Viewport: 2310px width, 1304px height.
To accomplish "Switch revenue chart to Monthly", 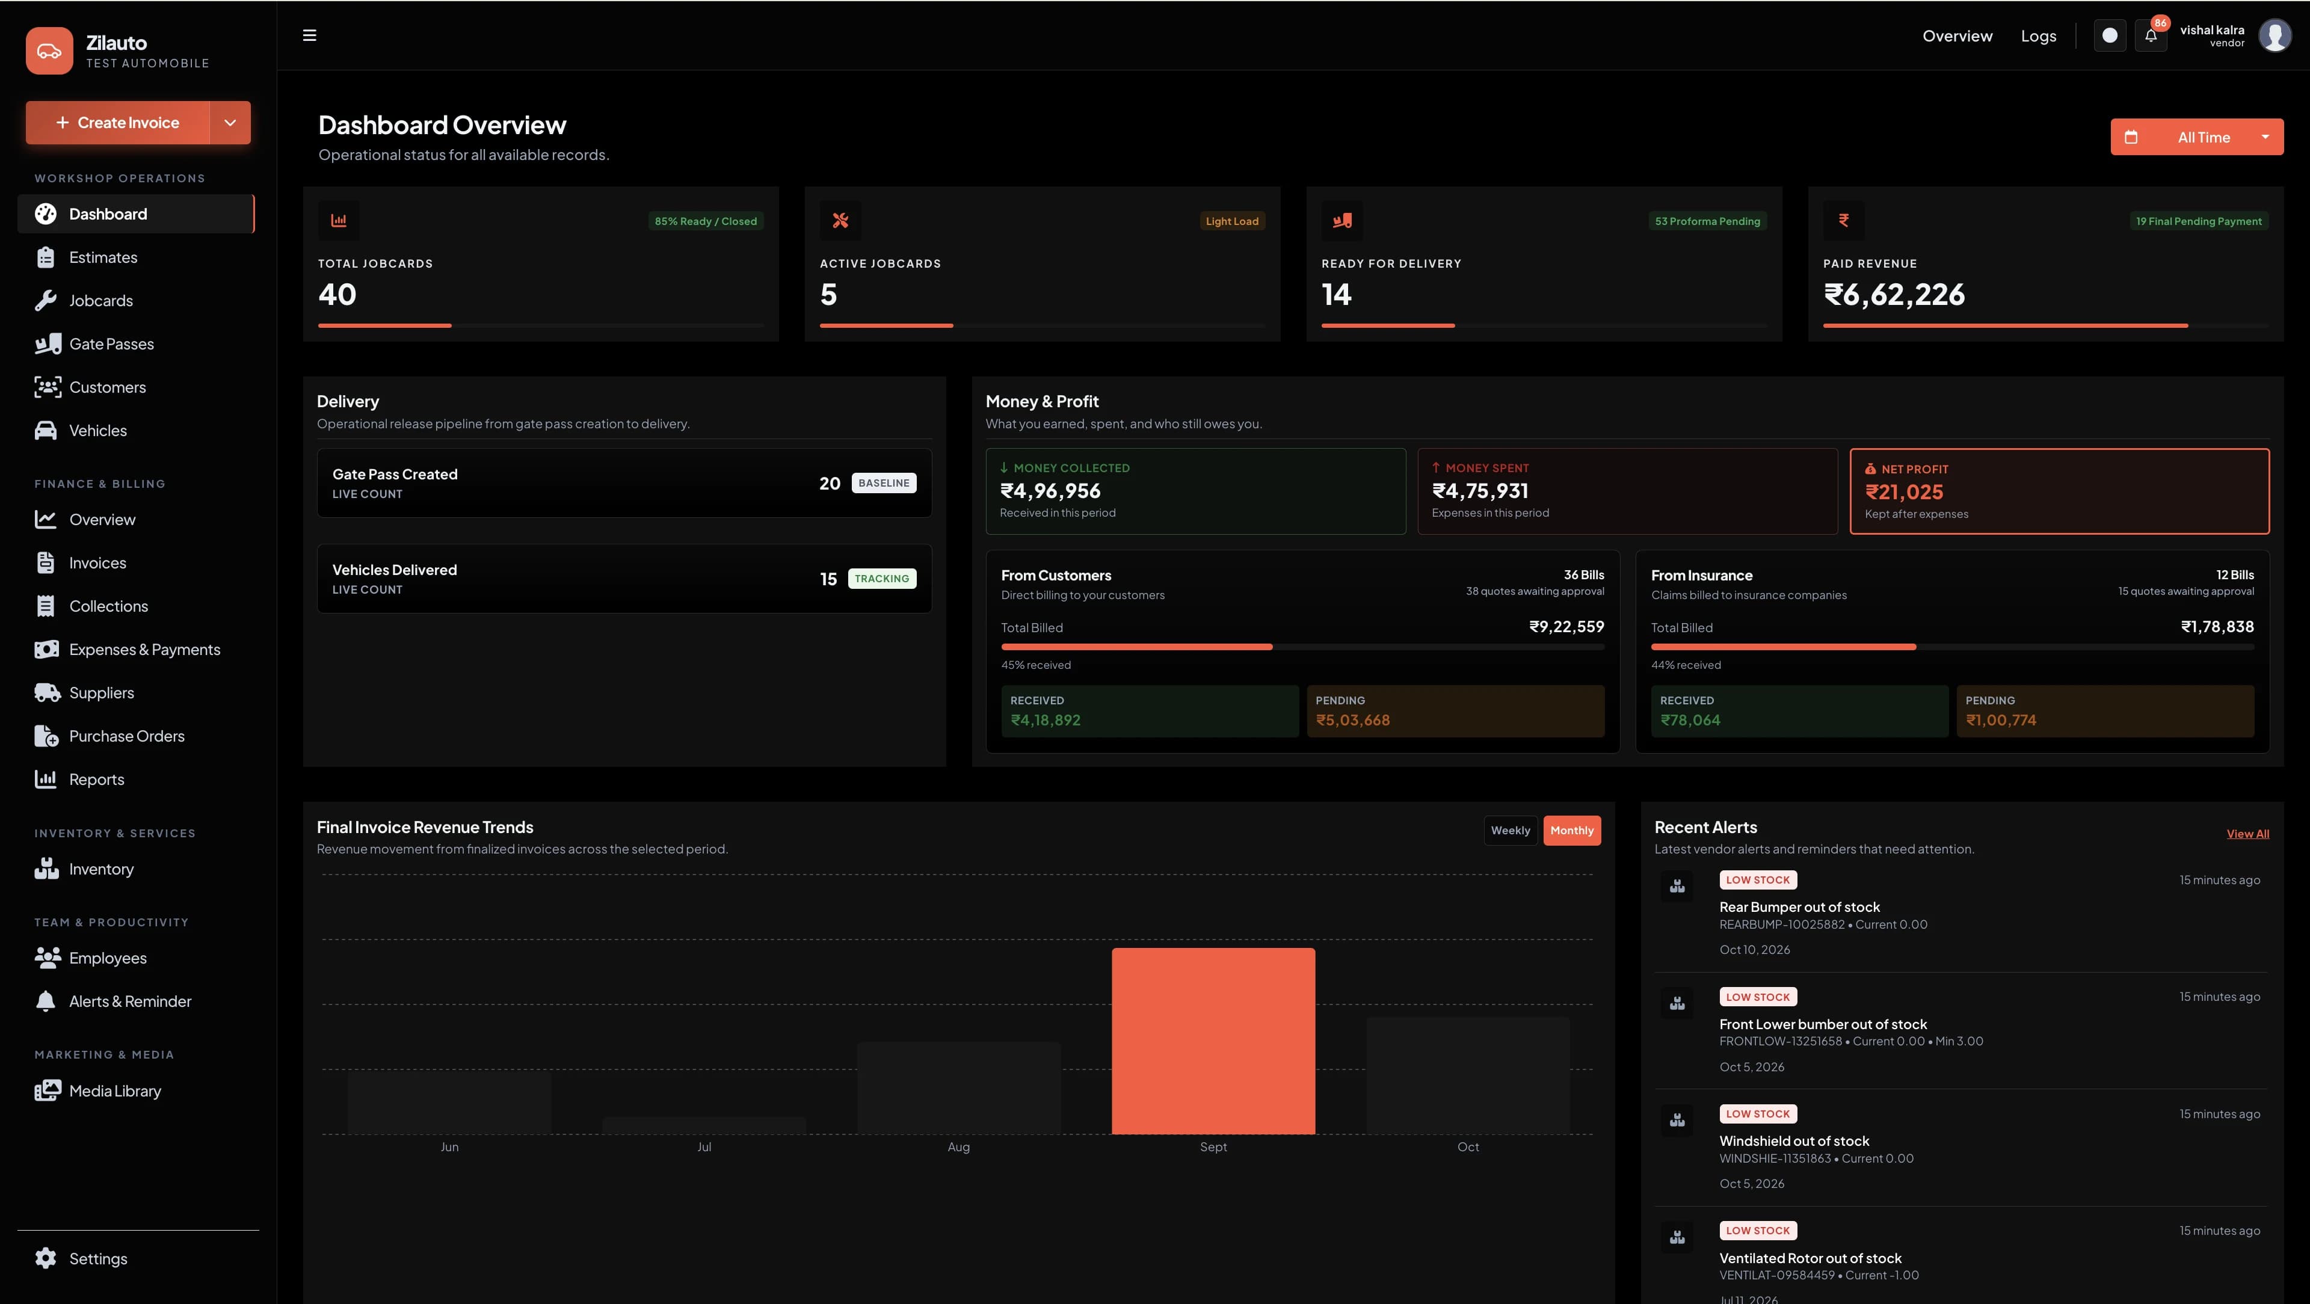I will 1572,831.
